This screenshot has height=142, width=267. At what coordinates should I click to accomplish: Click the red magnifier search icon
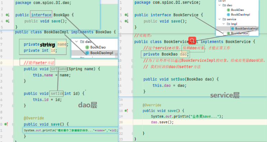click(x=192, y=41)
